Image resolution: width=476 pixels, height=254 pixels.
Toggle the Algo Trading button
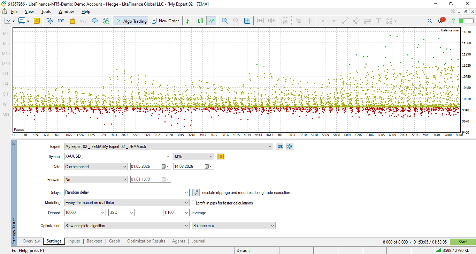(x=131, y=21)
